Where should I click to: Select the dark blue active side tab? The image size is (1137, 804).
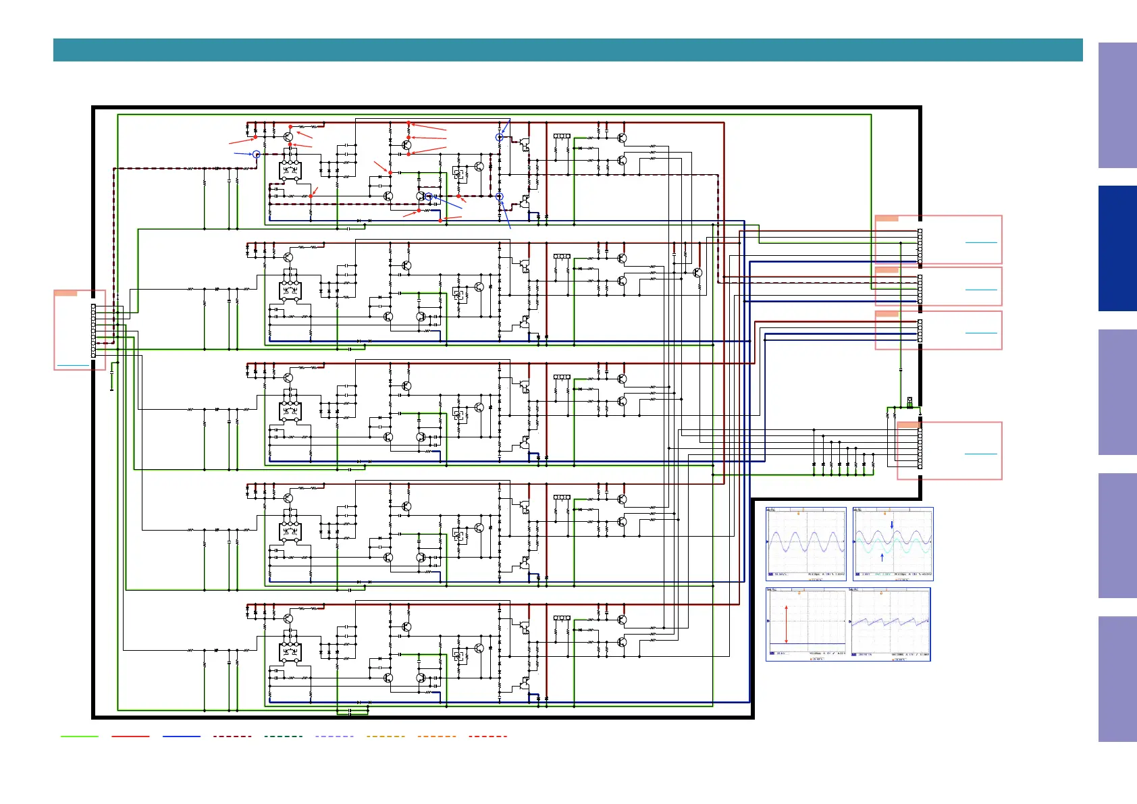(1117, 248)
